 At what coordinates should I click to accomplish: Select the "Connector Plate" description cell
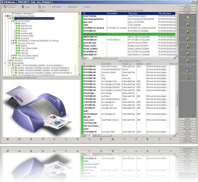(111, 132)
